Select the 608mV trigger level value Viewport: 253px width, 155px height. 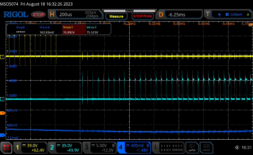[236, 15]
